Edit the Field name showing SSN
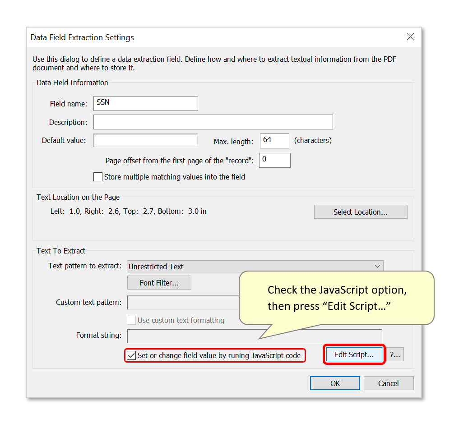 point(145,103)
